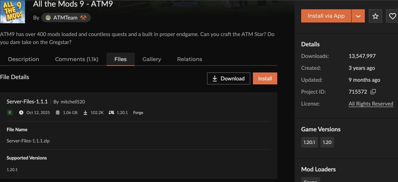The image size is (398, 182).
Task: Click the project ID 715572 number
Action: pos(358,92)
